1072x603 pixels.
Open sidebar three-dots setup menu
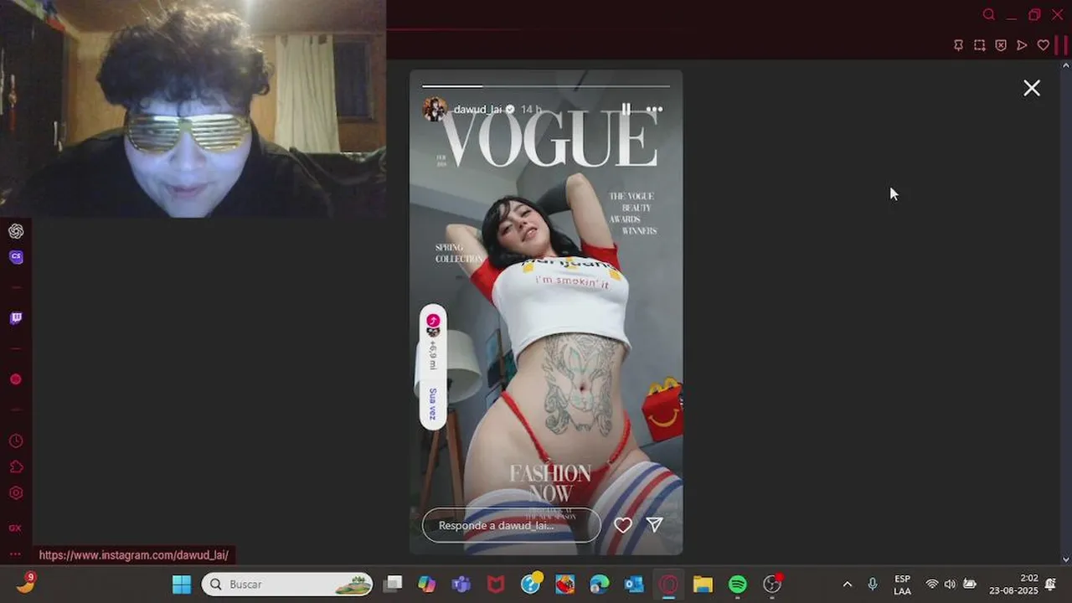pos(15,554)
